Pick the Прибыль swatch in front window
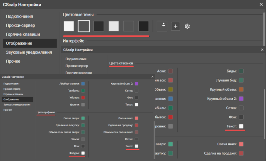Viewport: 266px width, 161px height. pos(83,91)
